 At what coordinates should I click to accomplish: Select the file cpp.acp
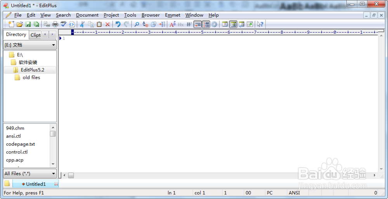pyautogui.click(x=15, y=160)
